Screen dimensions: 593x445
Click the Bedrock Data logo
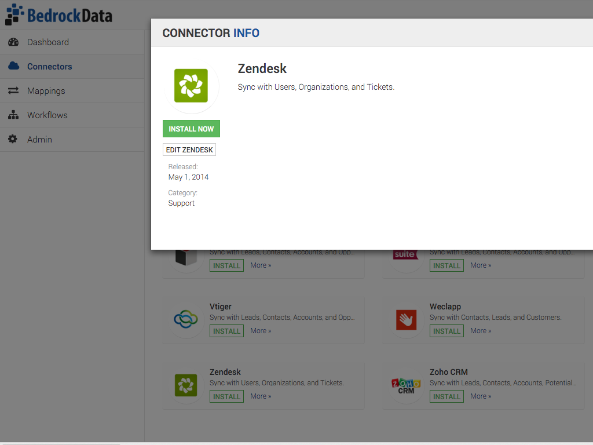tap(58, 14)
